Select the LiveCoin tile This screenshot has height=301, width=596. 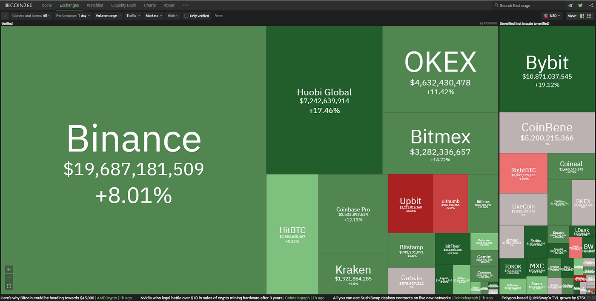pos(523,209)
